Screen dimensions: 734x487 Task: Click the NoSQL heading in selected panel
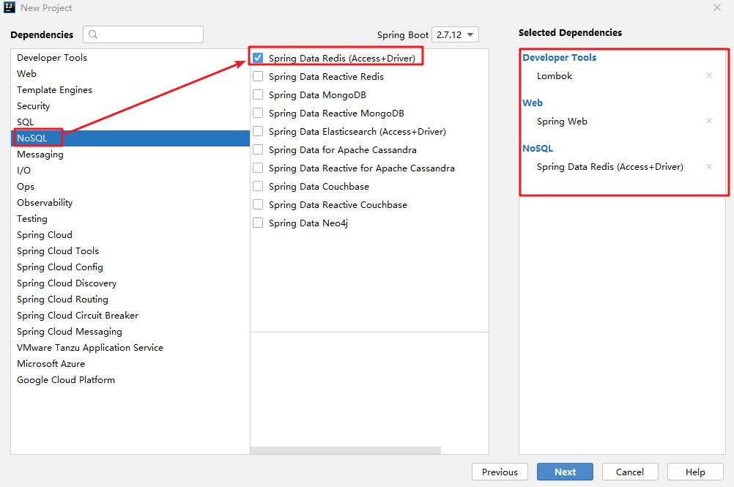(538, 149)
